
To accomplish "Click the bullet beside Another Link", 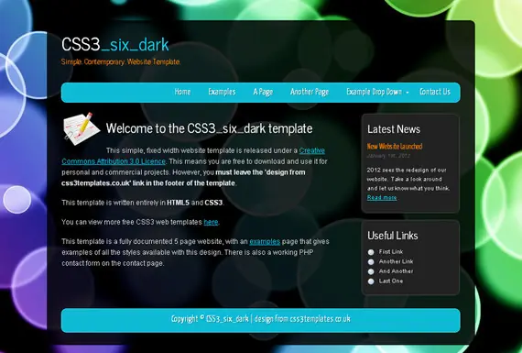I will [x=371, y=262].
